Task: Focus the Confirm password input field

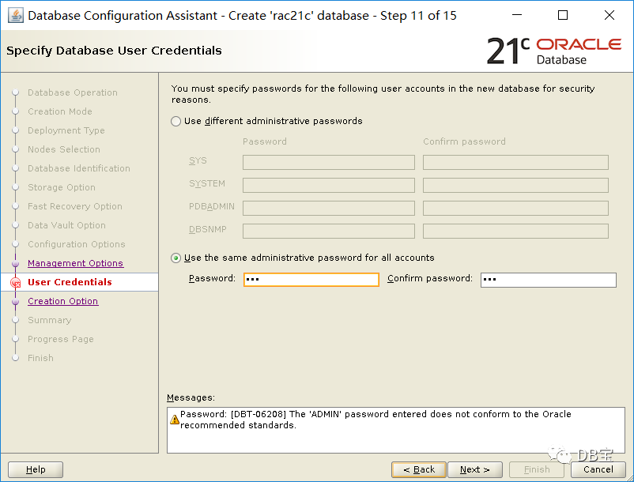Action: coord(549,280)
